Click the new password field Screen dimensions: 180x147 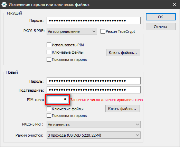click(94, 81)
